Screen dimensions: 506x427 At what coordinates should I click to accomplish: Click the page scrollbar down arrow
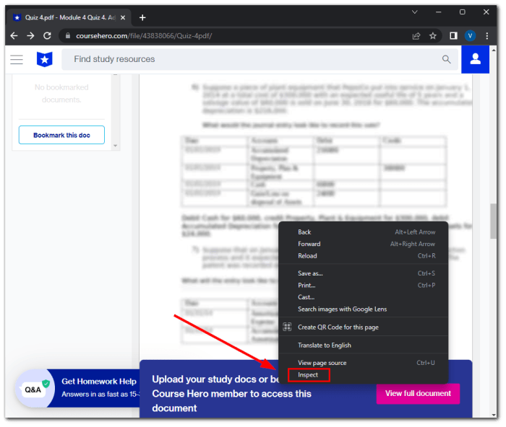[493, 415]
